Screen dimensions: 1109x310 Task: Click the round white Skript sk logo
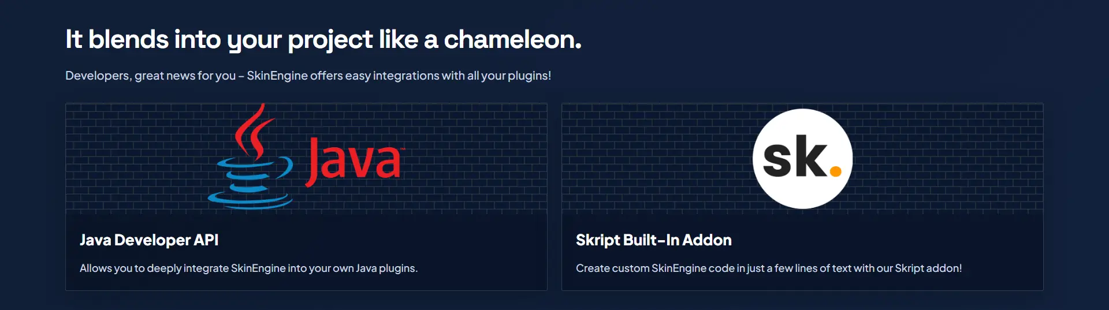[802, 159]
